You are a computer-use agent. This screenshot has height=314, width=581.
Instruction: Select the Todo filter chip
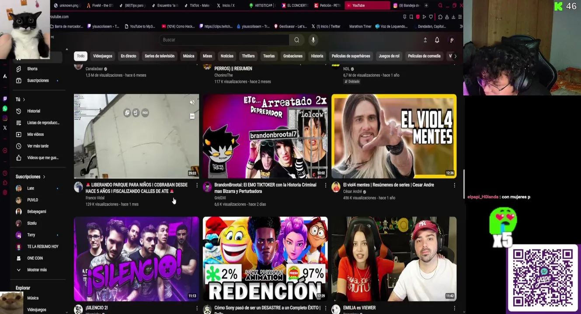click(81, 56)
